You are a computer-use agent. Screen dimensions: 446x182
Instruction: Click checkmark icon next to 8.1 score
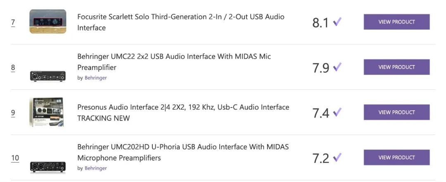pyautogui.click(x=337, y=21)
